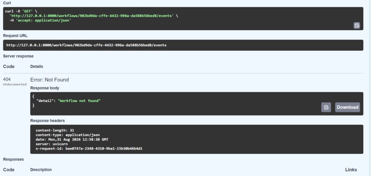Select the server: uvicorn header
This screenshot has height=176, width=371.
[52, 144]
